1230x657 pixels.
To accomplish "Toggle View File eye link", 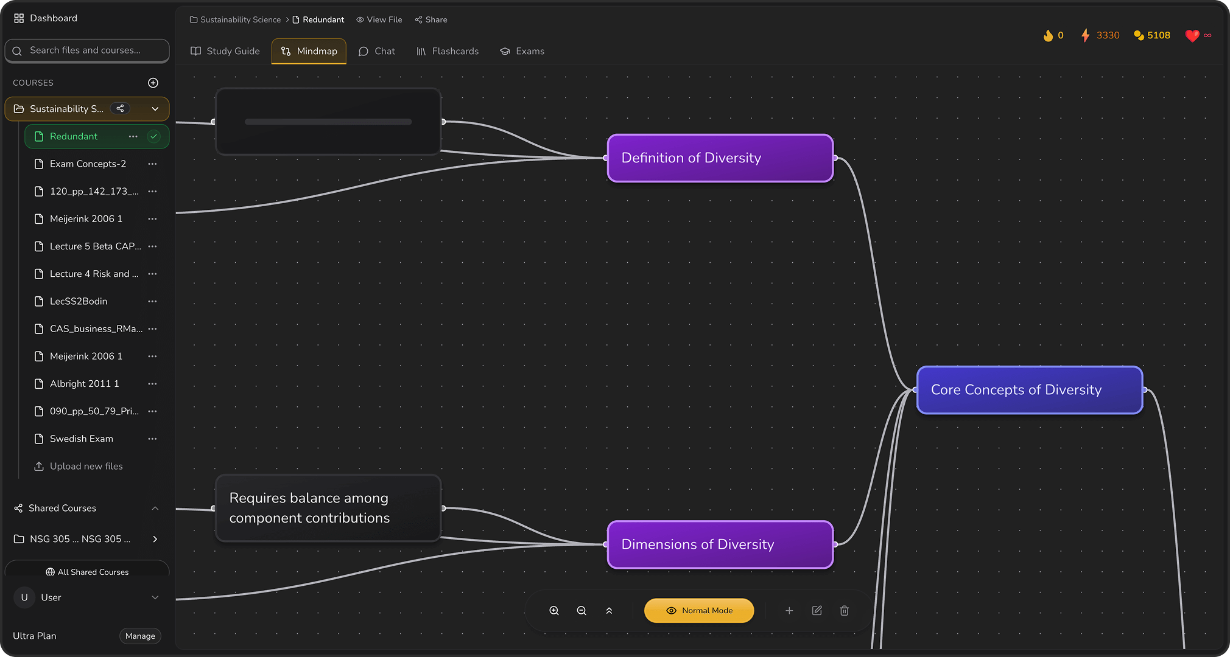I will click(379, 19).
